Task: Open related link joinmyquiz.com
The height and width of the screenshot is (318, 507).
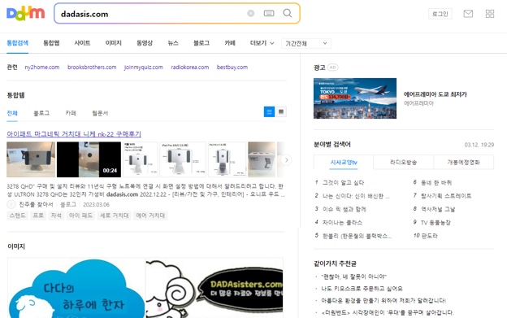Action: [144, 68]
